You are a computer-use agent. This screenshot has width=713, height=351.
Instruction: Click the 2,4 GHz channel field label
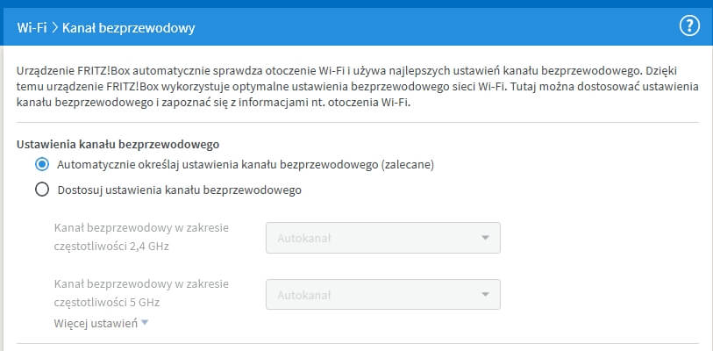pos(140,237)
